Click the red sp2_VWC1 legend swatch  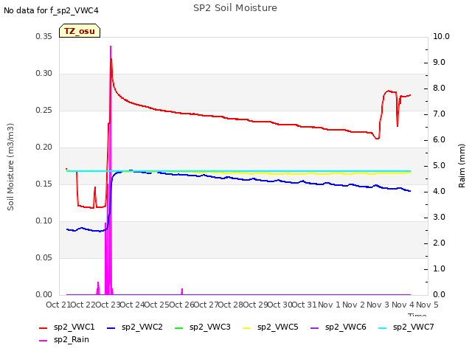point(44,327)
